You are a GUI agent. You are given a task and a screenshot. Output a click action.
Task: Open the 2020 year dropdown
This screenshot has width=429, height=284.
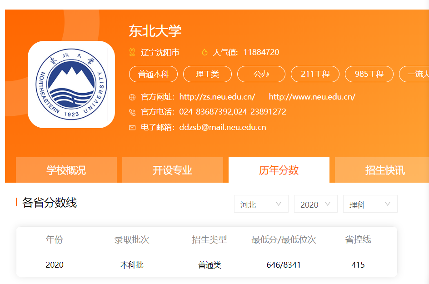(316, 204)
